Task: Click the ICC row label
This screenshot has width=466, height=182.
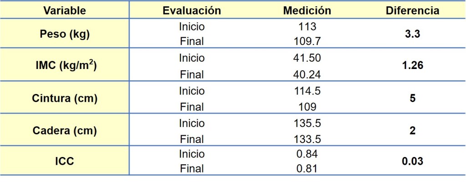Action: click(x=65, y=161)
